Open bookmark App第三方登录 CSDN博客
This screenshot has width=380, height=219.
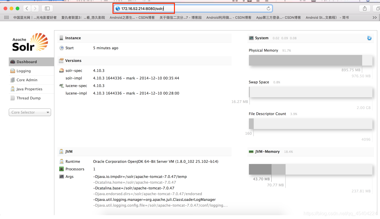click(x=279, y=18)
